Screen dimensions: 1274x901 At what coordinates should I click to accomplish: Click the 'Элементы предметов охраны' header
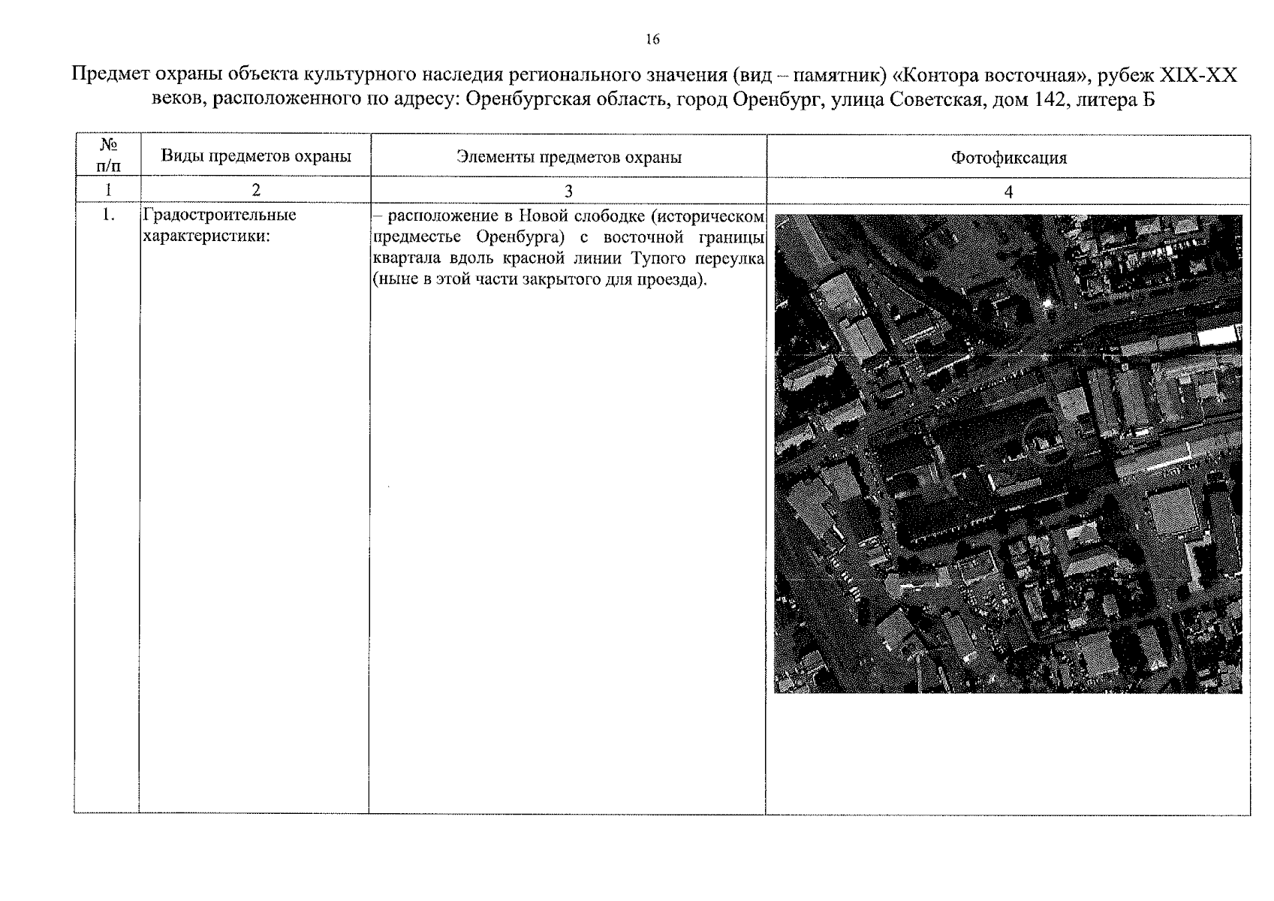(x=569, y=157)
